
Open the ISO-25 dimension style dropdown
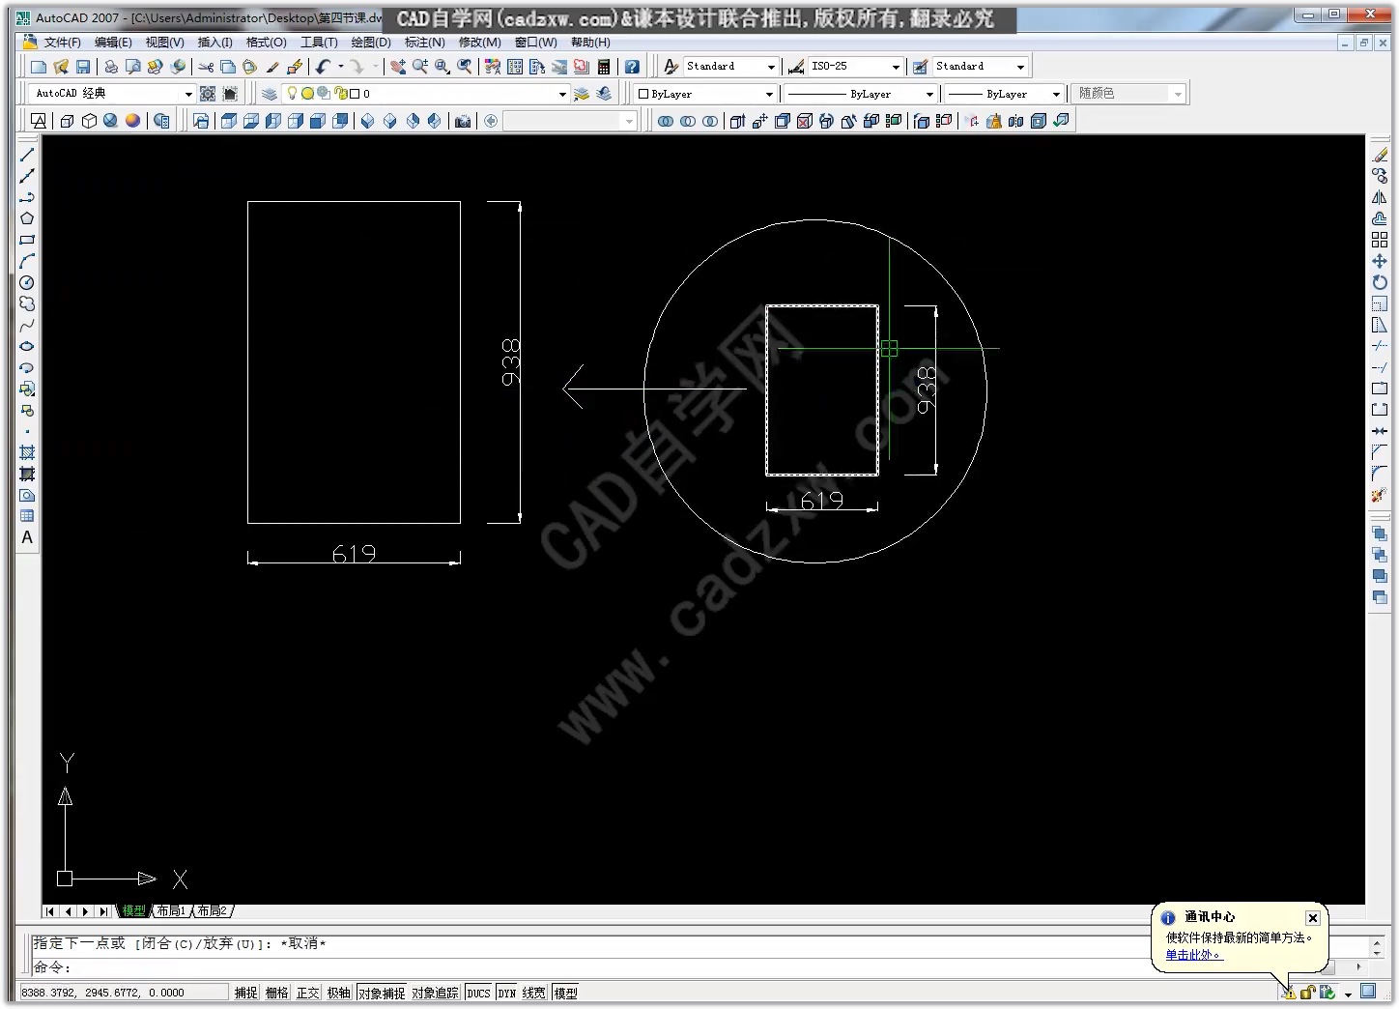coord(896,67)
